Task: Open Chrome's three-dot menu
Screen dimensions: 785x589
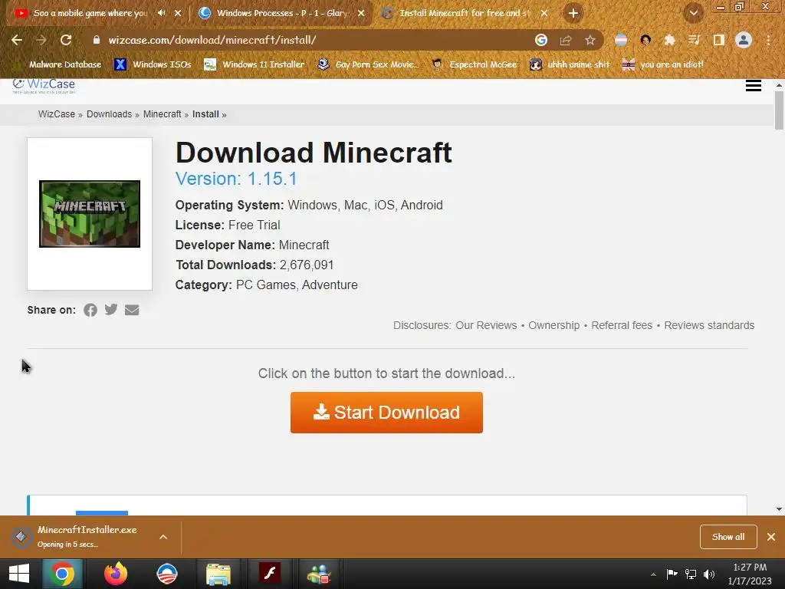Action: [x=768, y=40]
